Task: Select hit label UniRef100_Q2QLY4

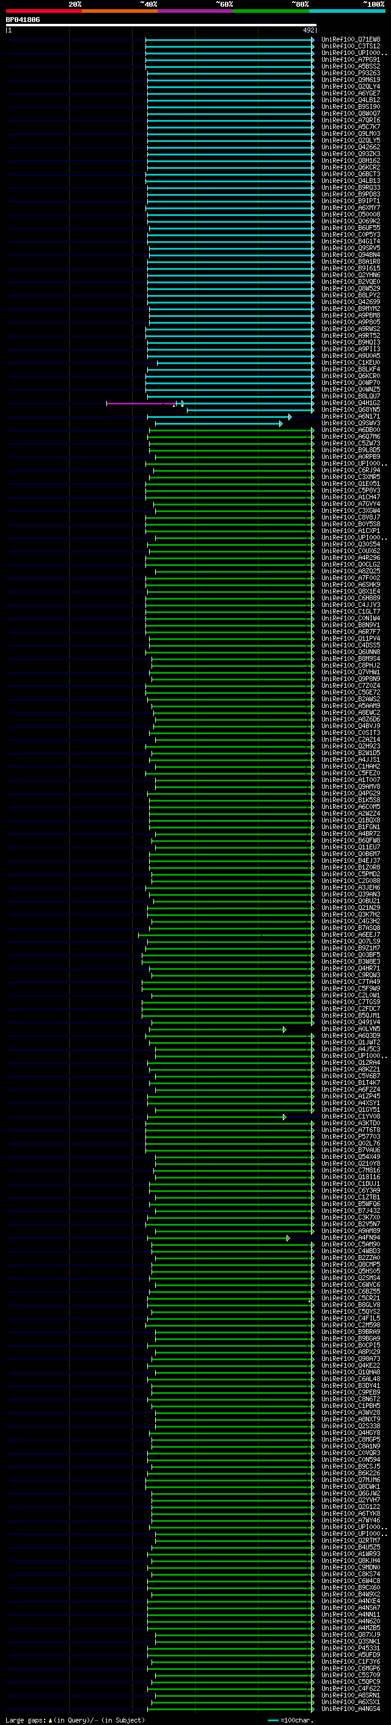Action: click(351, 86)
